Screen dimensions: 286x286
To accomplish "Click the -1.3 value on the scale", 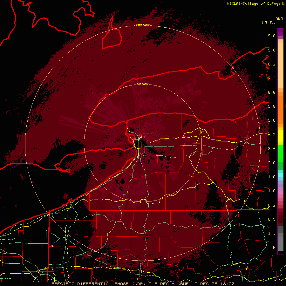I will [x=270, y=233].
